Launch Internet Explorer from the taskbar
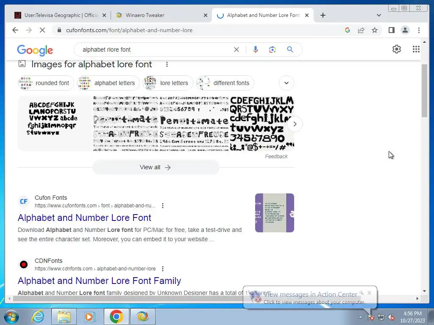Viewport: 434px width, 325px height. [38, 317]
